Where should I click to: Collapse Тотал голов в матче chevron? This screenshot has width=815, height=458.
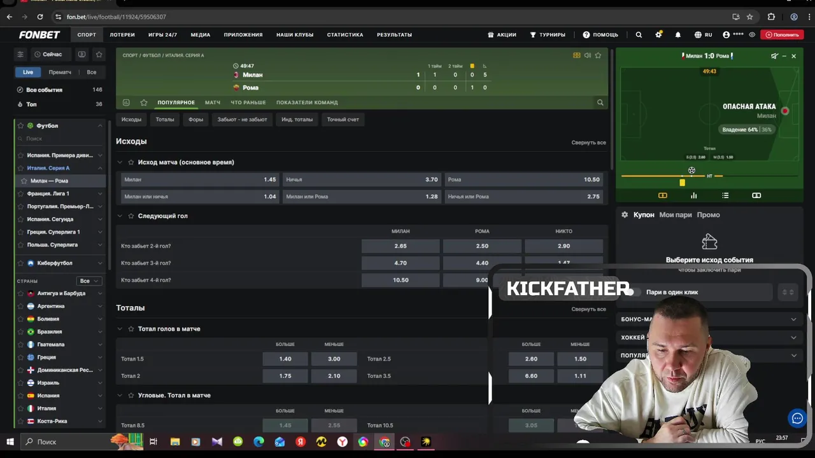coord(120,329)
